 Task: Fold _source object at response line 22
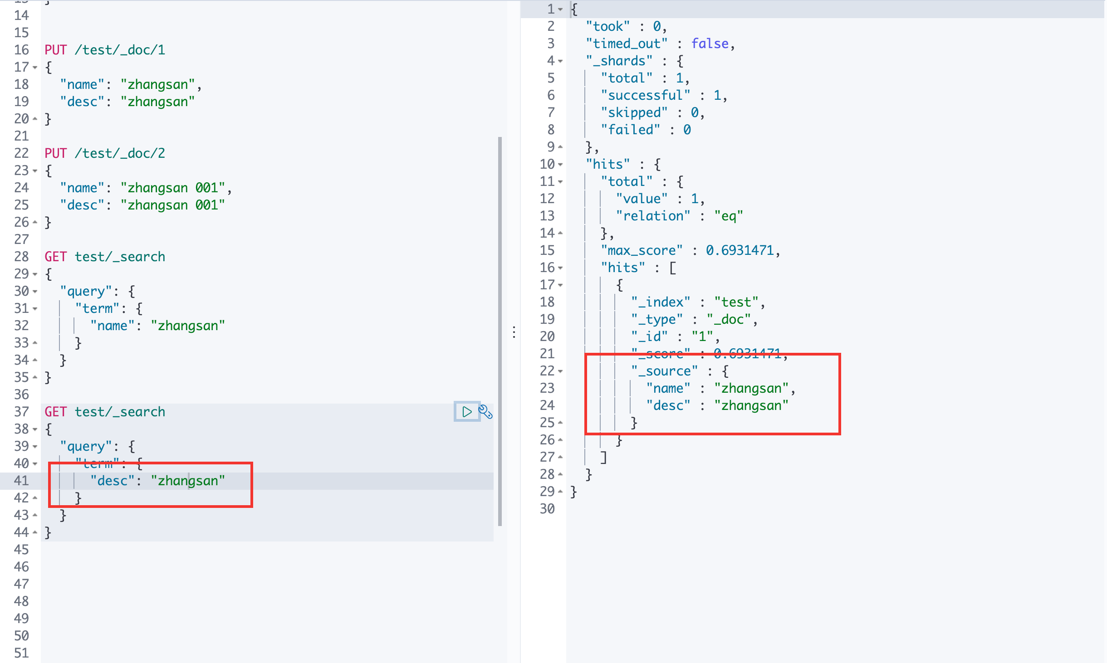pyautogui.click(x=560, y=371)
